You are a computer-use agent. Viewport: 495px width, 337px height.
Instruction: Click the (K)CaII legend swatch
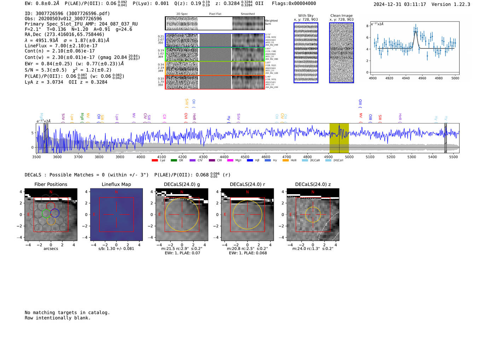[305, 161]
